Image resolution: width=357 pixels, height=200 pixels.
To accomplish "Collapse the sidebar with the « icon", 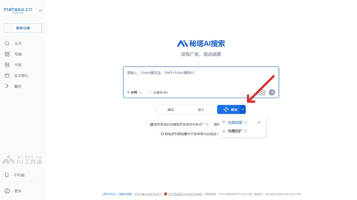I will coord(40,10).
